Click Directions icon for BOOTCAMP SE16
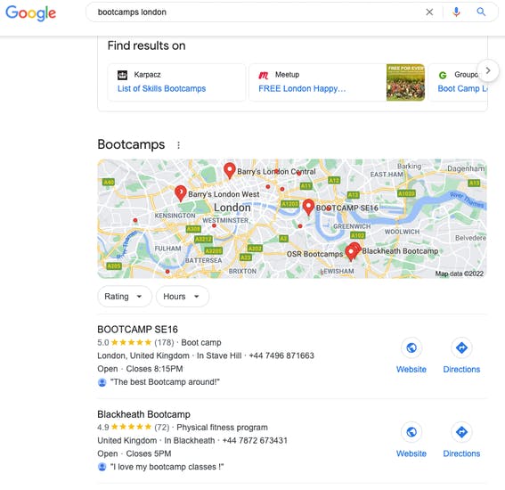This screenshot has height=490, width=505. tap(461, 347)
